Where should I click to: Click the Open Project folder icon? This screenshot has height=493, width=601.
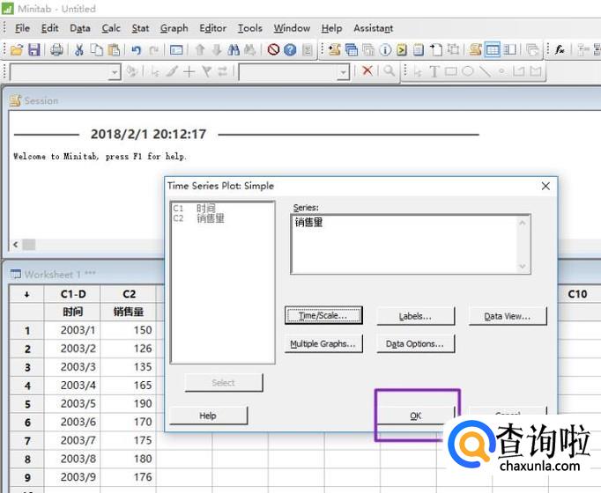[17, 50]
